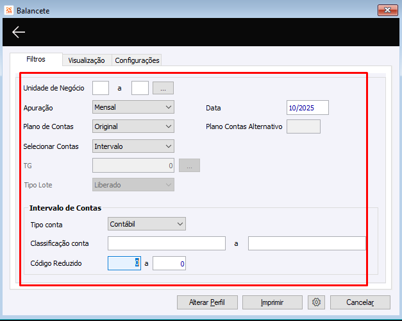Open the Configurações tab
402x321 pixels.
137,60
